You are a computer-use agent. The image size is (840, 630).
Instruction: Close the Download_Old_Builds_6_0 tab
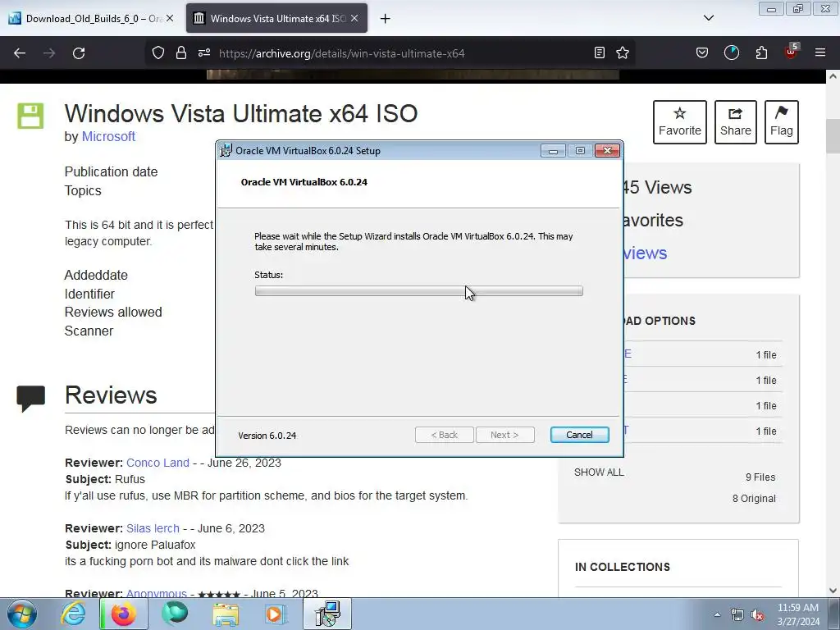170,18
